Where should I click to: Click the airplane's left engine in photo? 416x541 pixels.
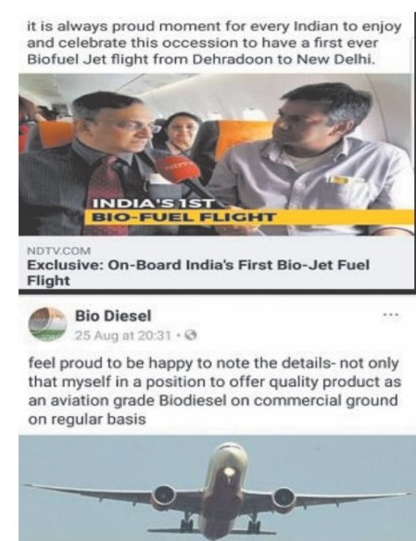165,497
